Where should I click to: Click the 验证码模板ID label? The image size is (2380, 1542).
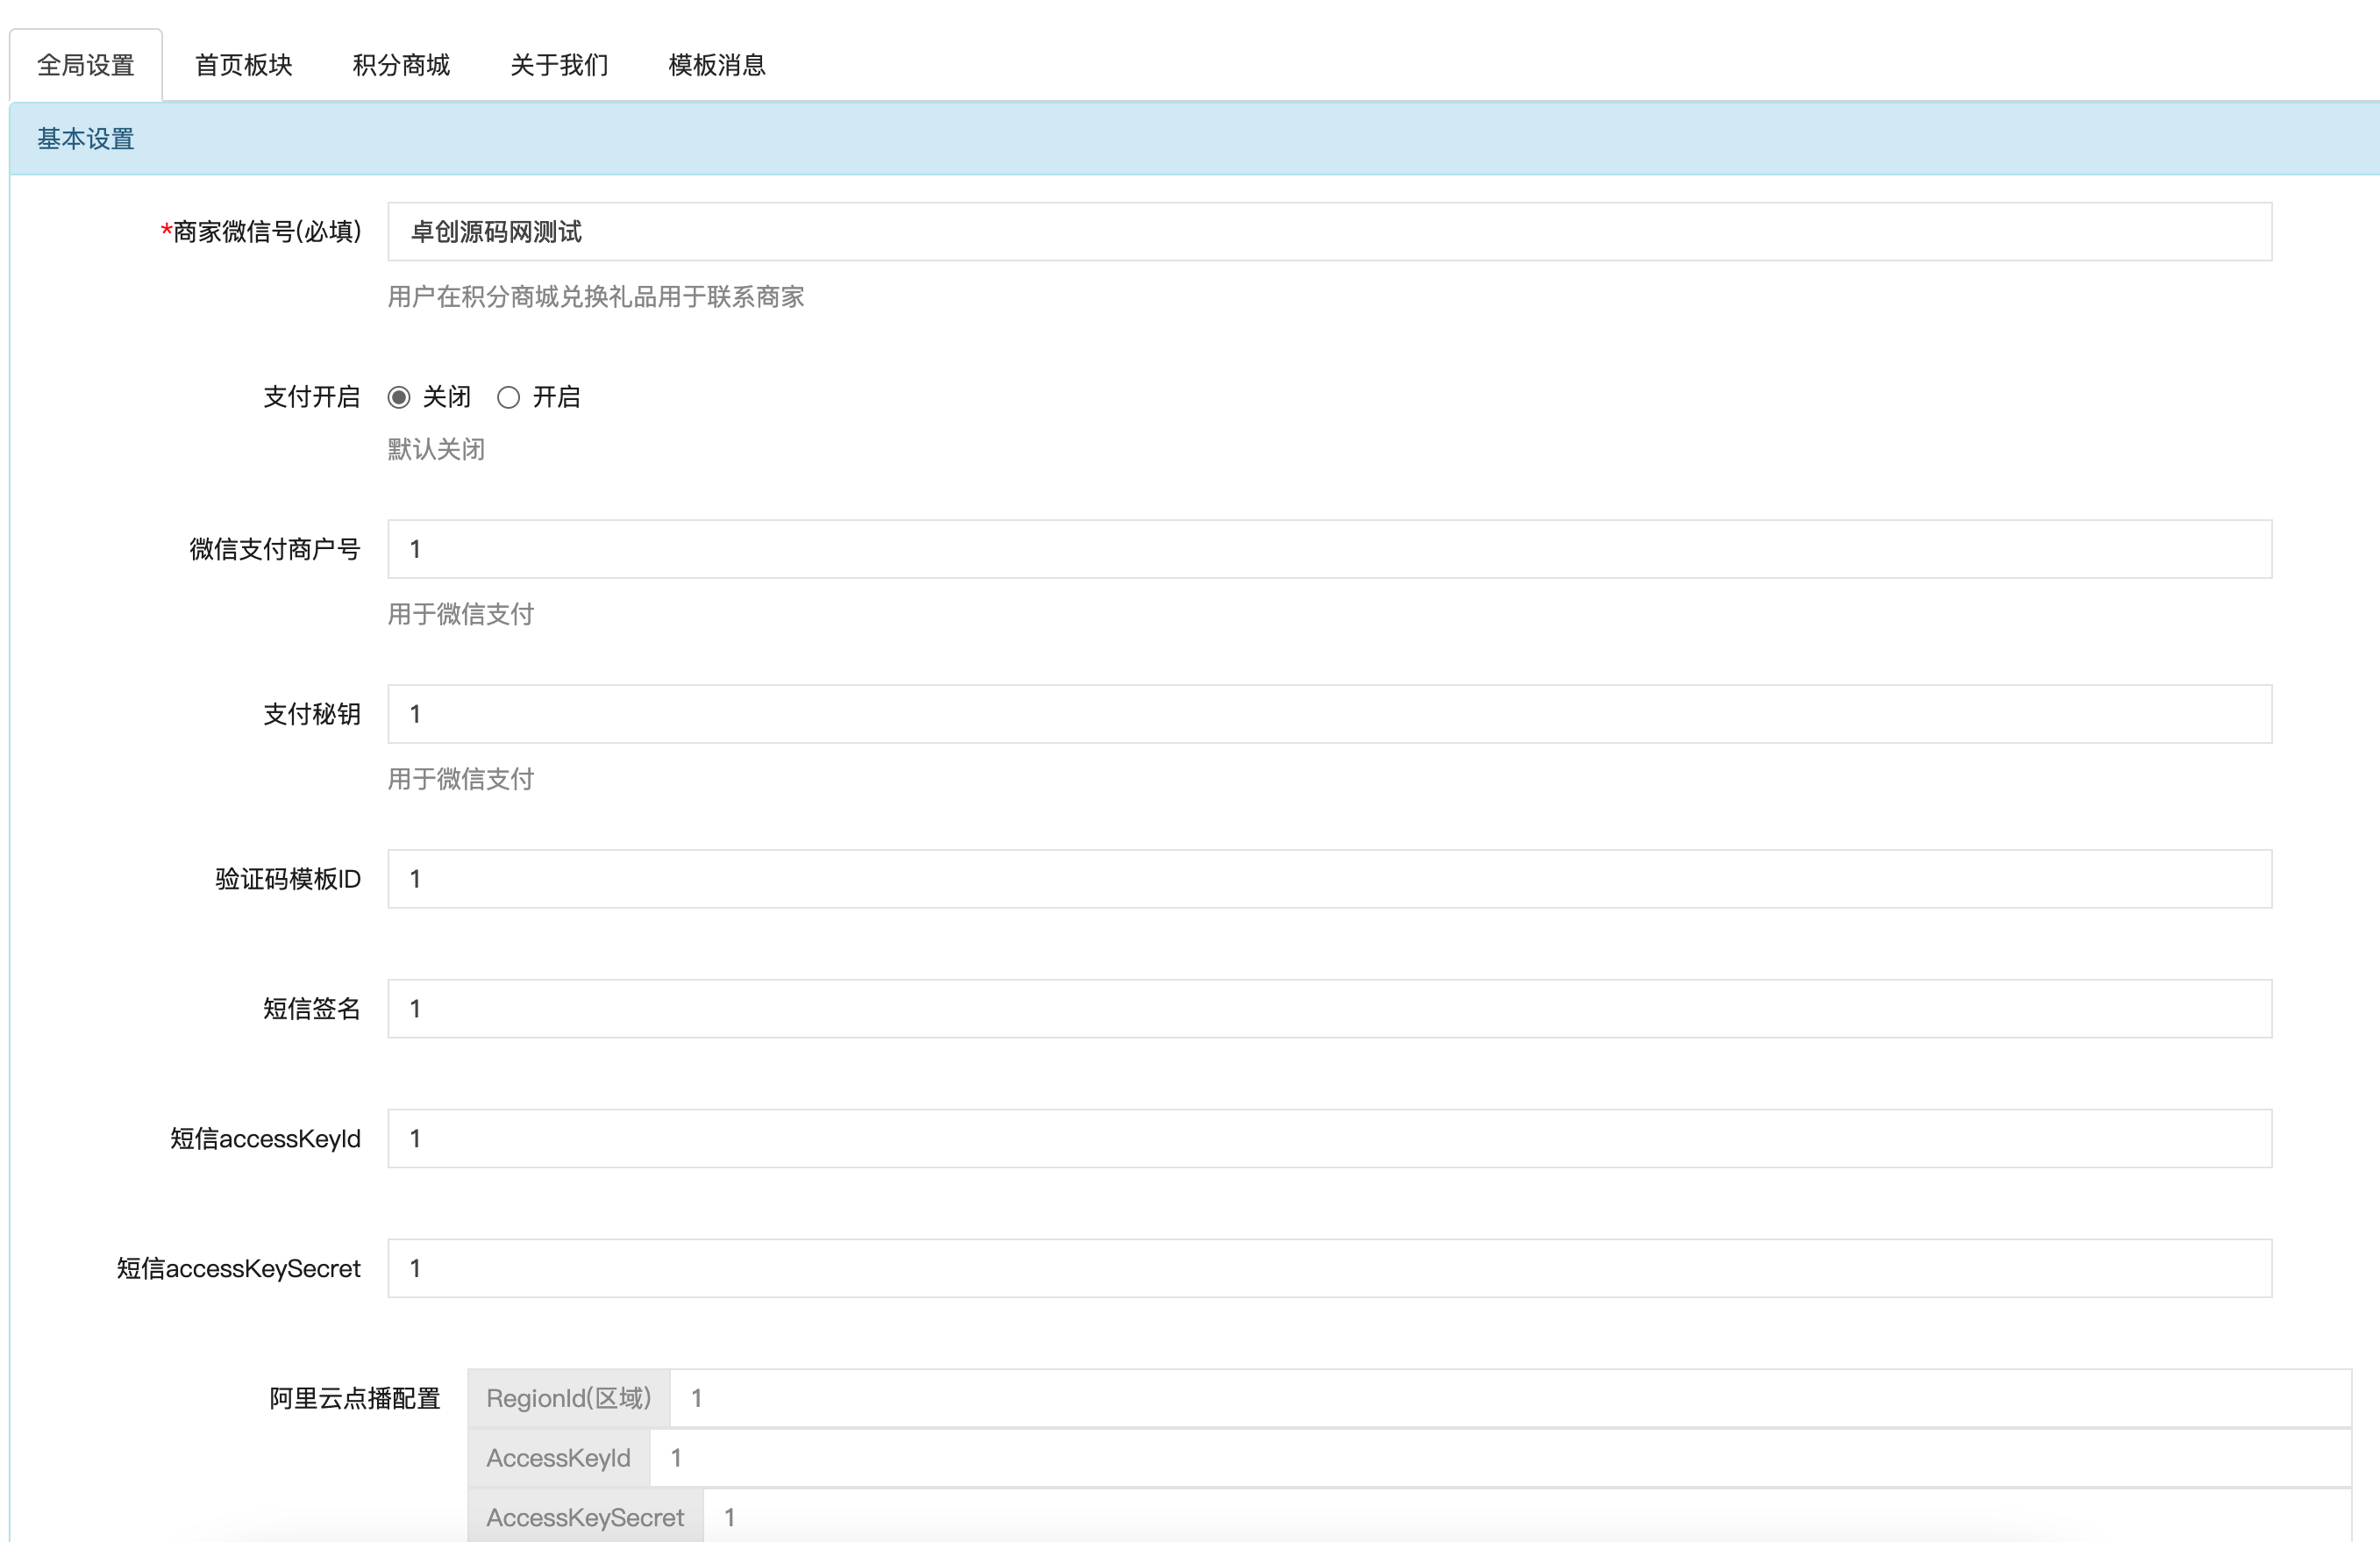coord(288,879)
